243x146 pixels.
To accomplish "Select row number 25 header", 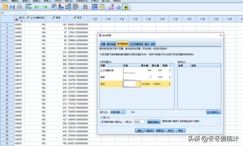I will coord(7,120).
